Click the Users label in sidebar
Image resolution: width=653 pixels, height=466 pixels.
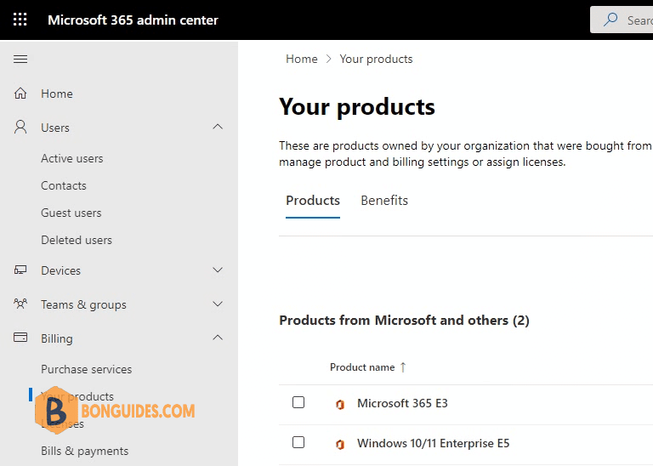coord(55,128)
